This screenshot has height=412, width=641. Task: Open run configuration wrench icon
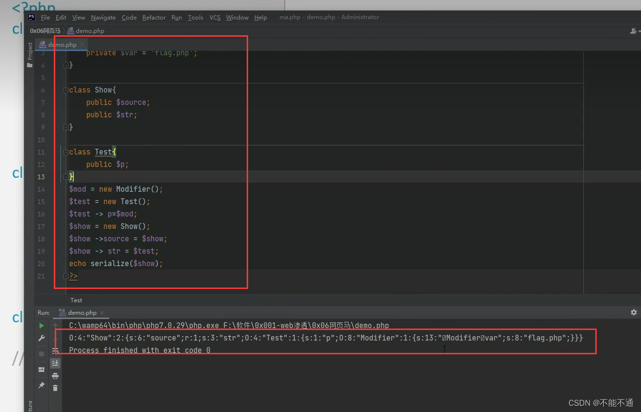coord(41,338)
